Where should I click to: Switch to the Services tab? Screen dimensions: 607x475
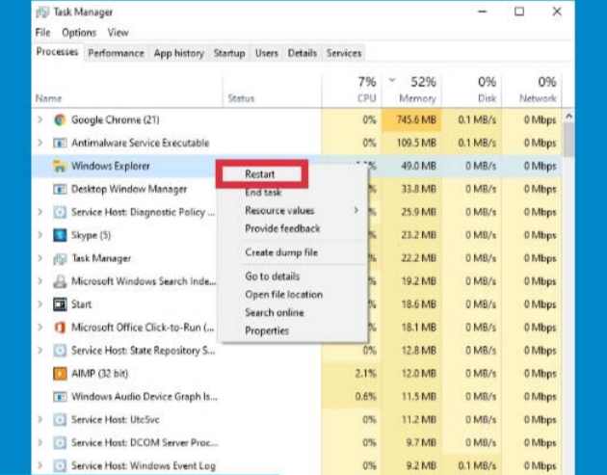pyautogui.click(x=344, y=53)
